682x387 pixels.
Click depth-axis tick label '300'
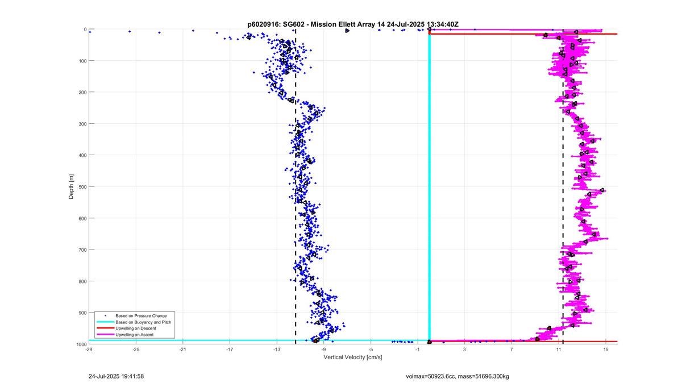point(82,124)
